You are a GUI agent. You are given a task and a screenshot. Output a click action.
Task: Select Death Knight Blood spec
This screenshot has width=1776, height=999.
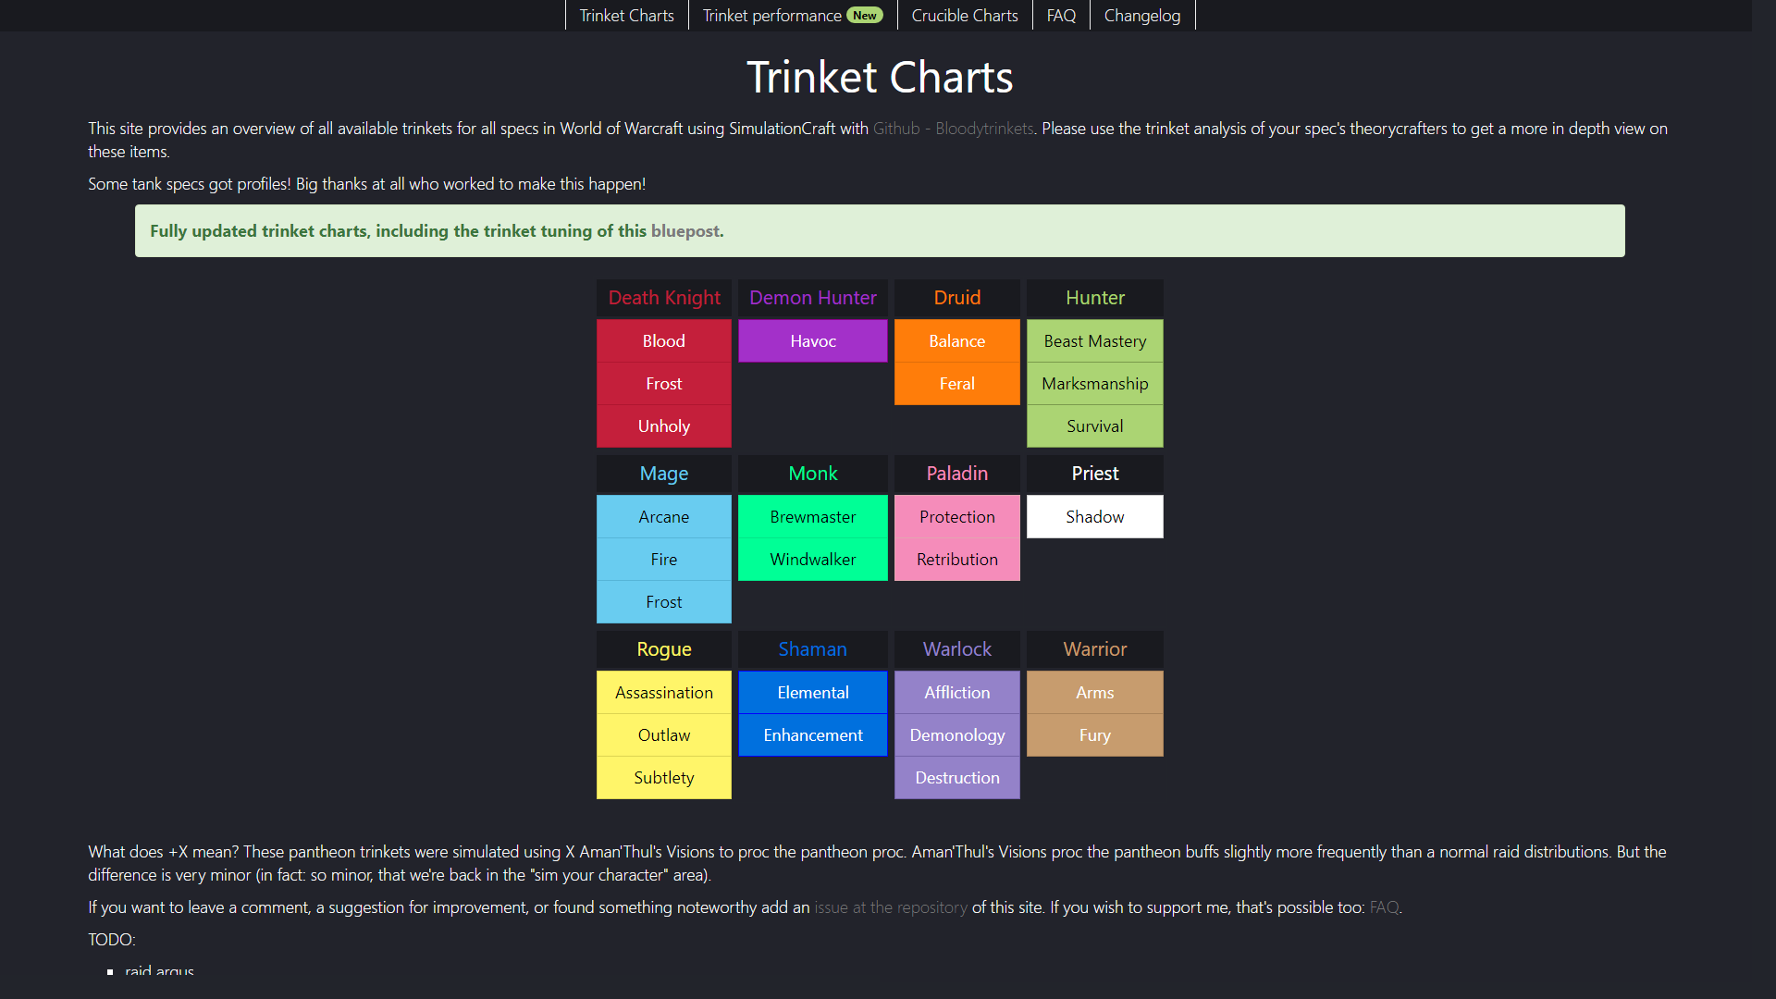[664, 341]
